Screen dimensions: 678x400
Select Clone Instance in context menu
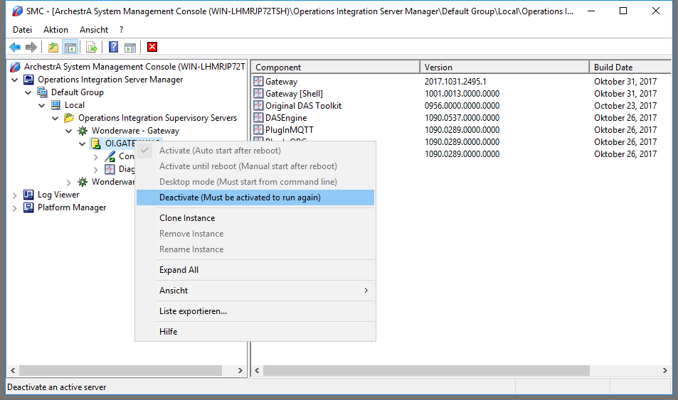coord(187,218)
